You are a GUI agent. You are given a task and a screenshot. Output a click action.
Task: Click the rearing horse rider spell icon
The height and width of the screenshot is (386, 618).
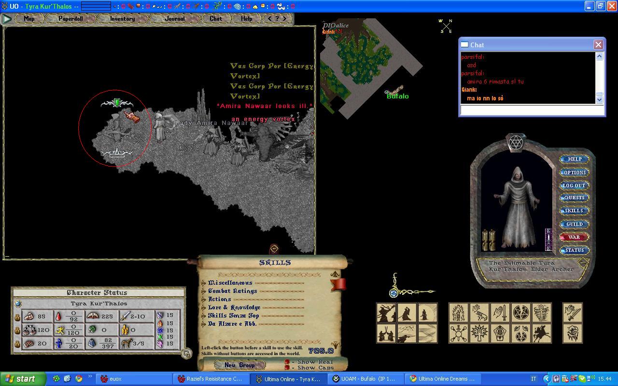(x=542, y=333)
